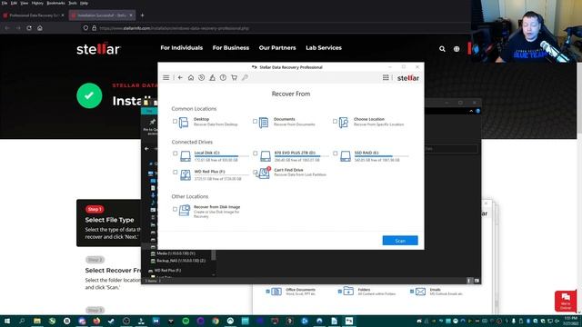Click the Recover from Disk Image icon

(185, 210)
